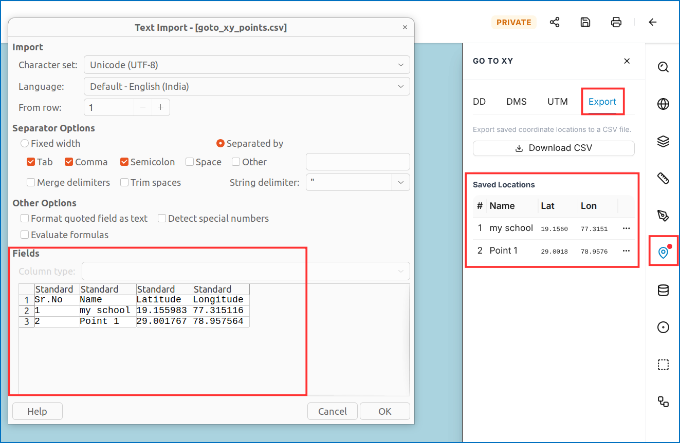Screen dimensions: 680x443
Task: Select the dashed rectangle selection tool
Action: tap(664, 364)
